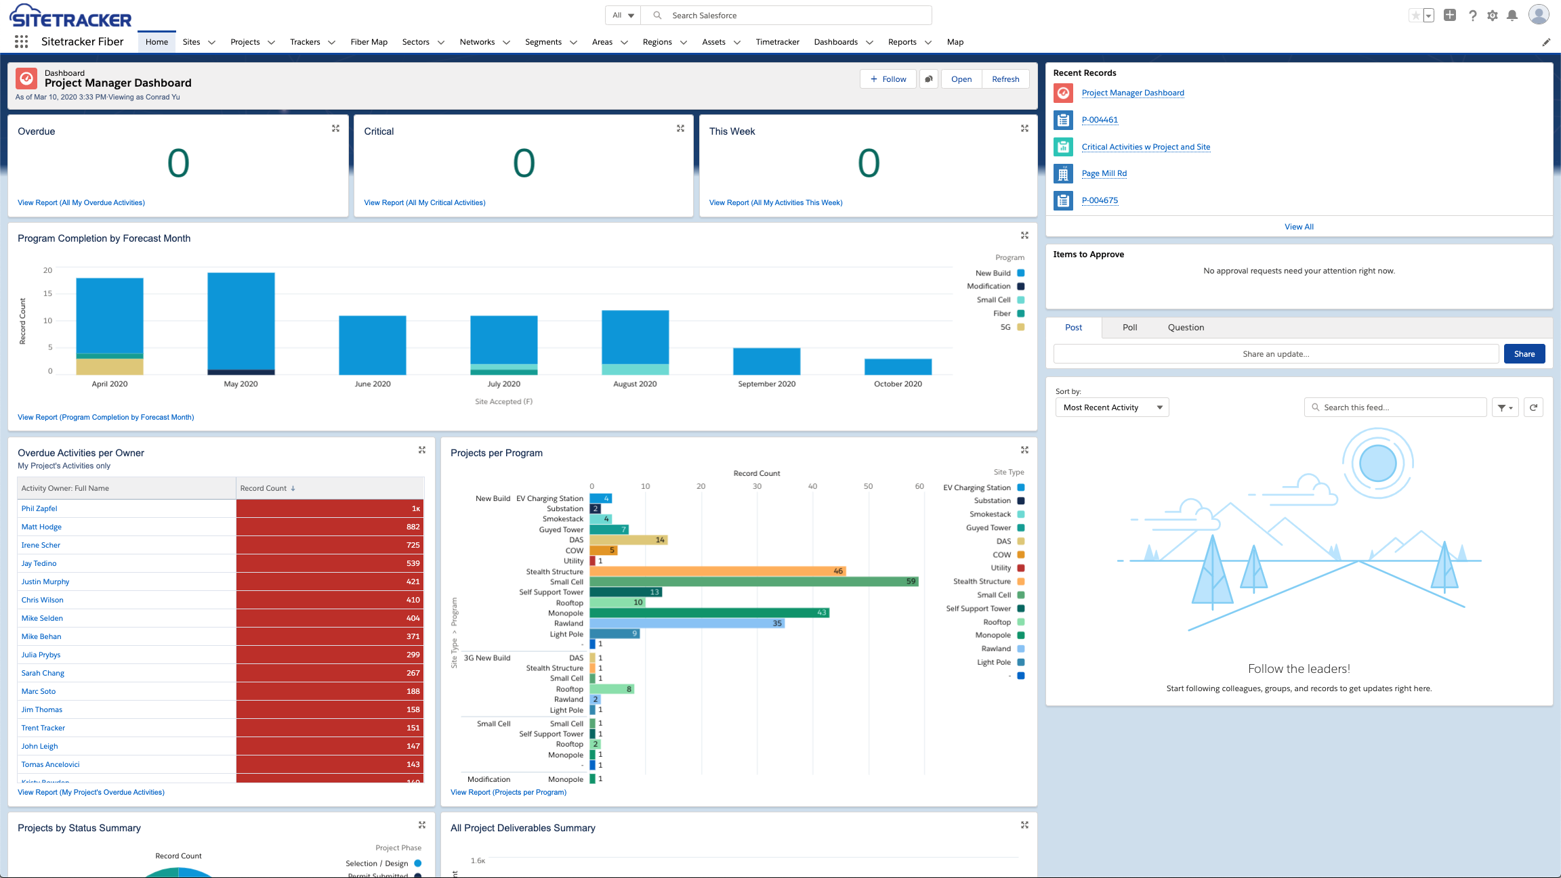
Task: Expand the Sites tab chevron
Action: 211,43
